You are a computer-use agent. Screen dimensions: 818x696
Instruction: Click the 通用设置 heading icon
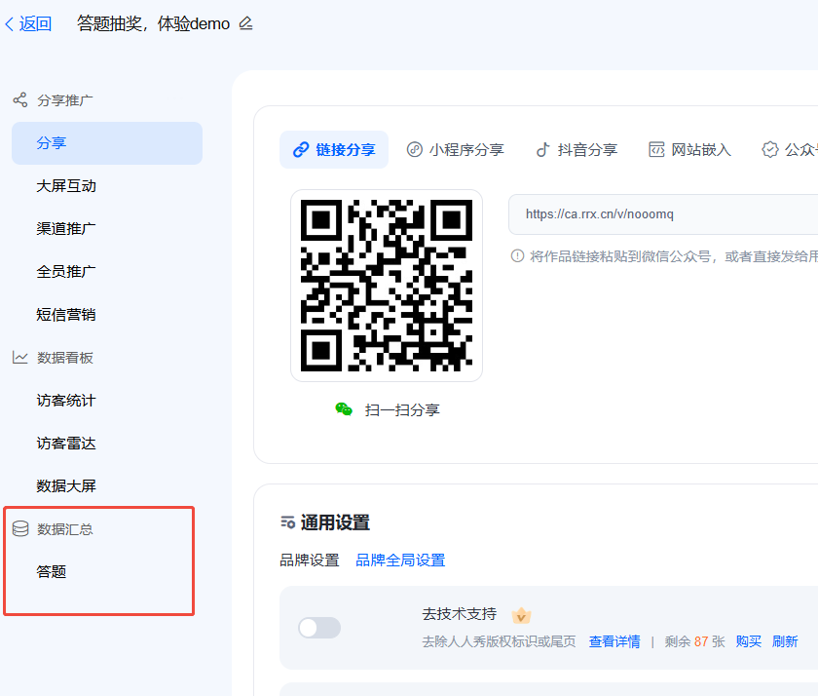click(287, 522)
